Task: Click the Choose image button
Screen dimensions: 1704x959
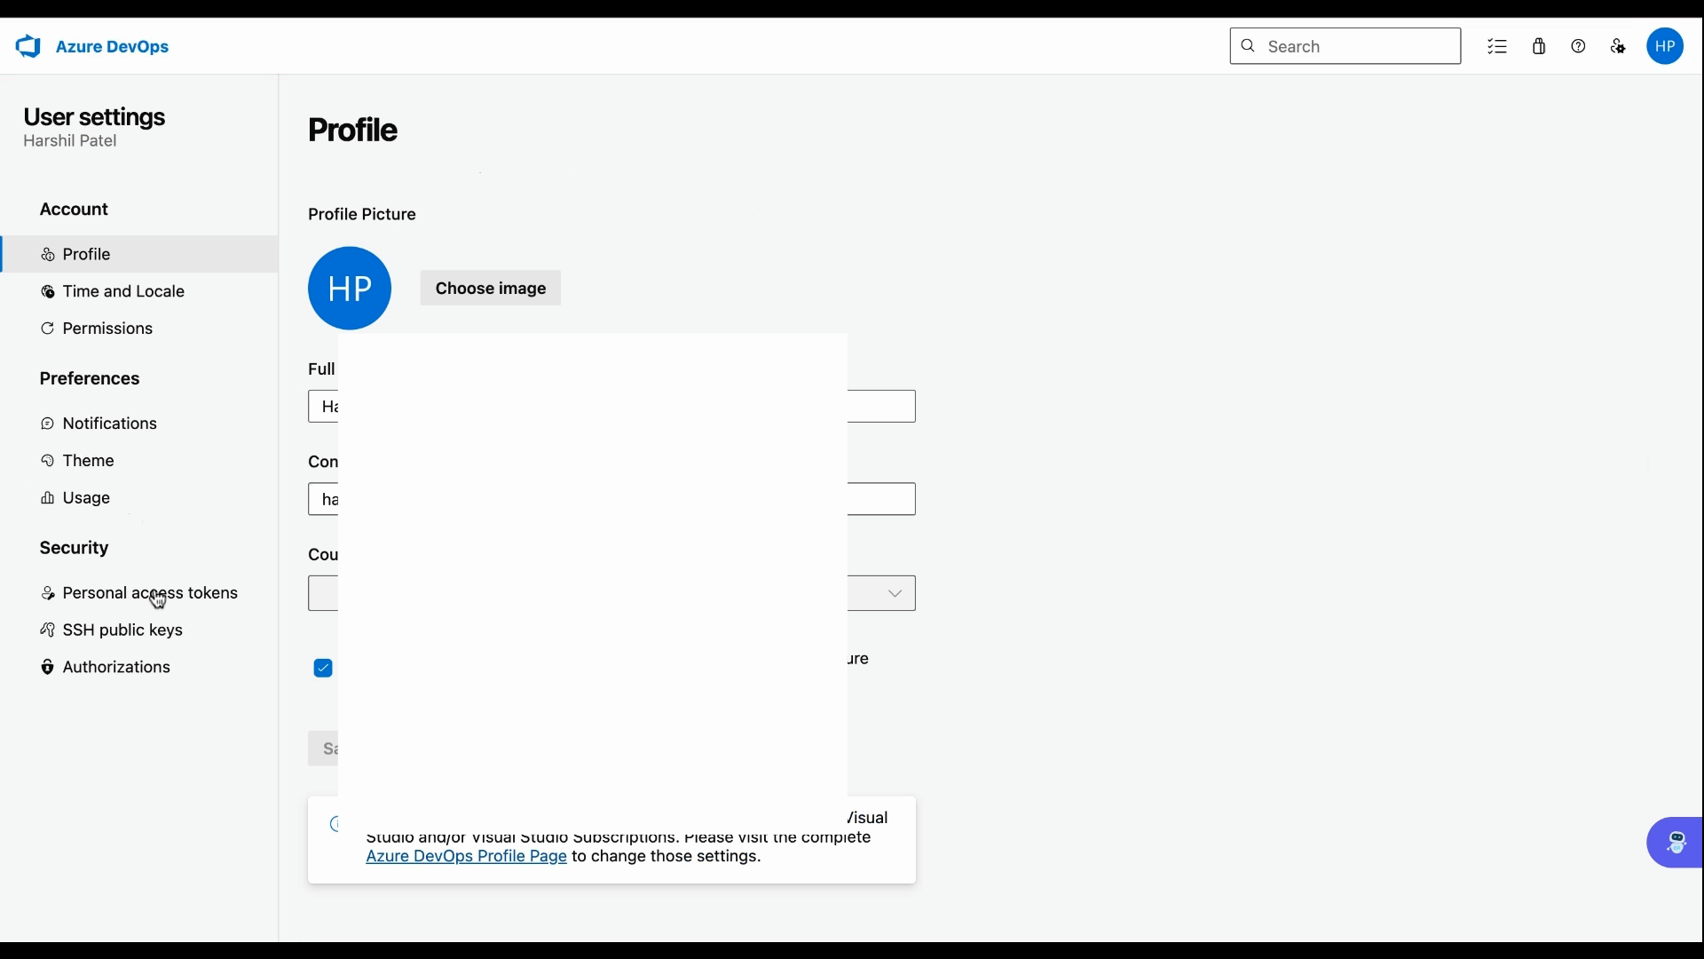Action: point(490,289)
